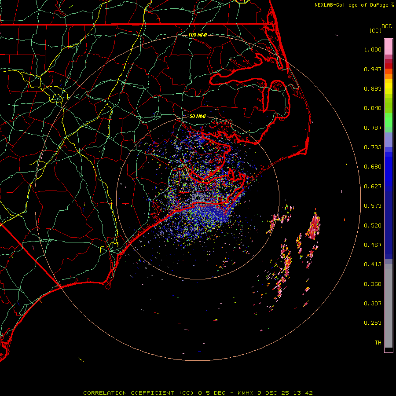Select the 0.467 color bar value

pyautogui.click(x=373, y=245)
